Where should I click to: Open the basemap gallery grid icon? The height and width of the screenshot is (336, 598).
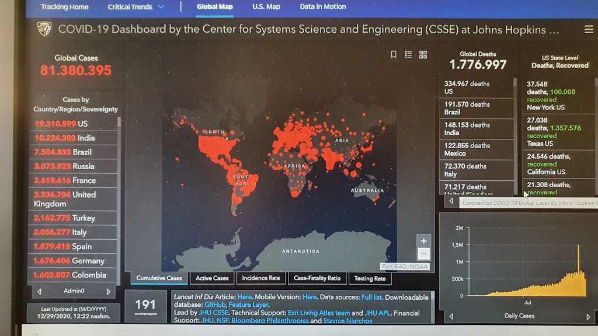click(423, 54)
